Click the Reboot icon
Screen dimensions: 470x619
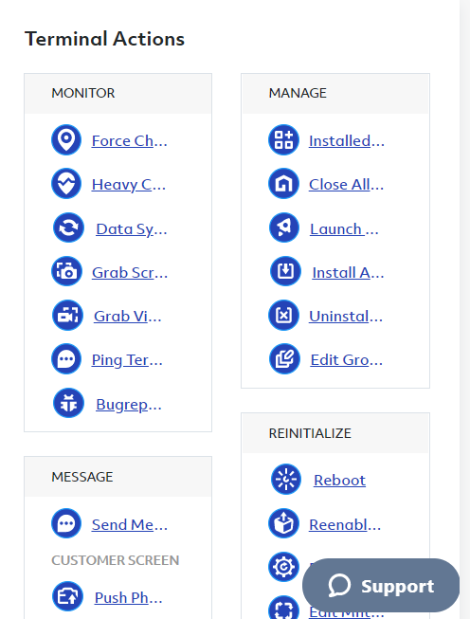[x=286, y=480]
